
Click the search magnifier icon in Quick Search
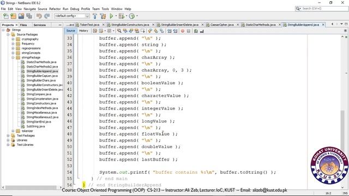(x=298, y=9)
